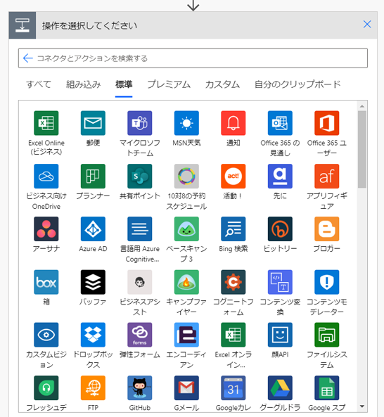The width and height of the screenshot is (384, 417).
Task: Go back using the search box arrow
Action: coord(28,58)
